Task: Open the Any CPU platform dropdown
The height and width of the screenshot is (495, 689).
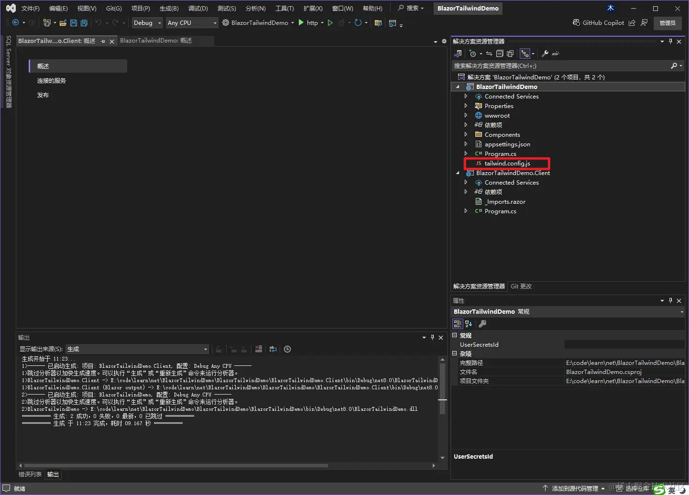Action: [192, 22]
